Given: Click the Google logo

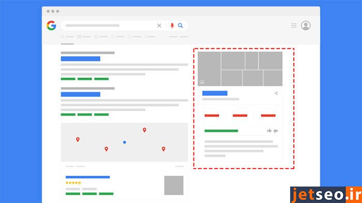Looking at the screenshot, I should [x=51, y=26].
